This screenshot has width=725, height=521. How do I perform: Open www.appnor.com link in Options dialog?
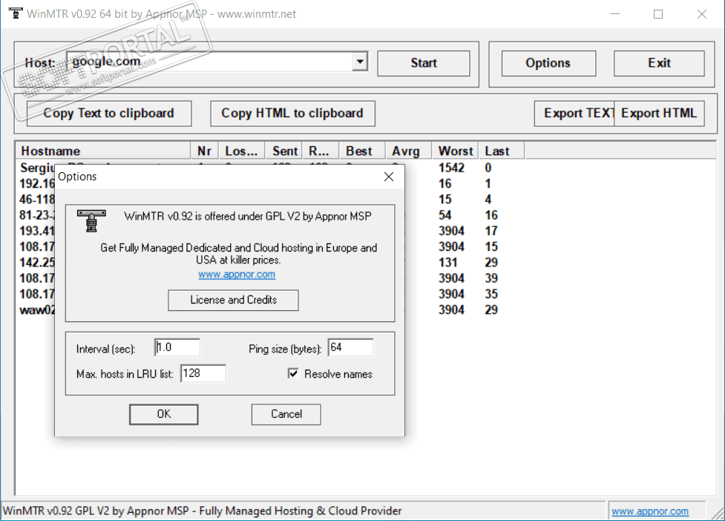click(x=237, y=274)
